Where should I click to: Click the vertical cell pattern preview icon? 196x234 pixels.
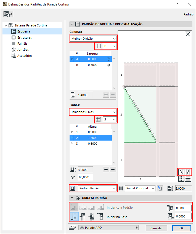(x=181, y=179)
